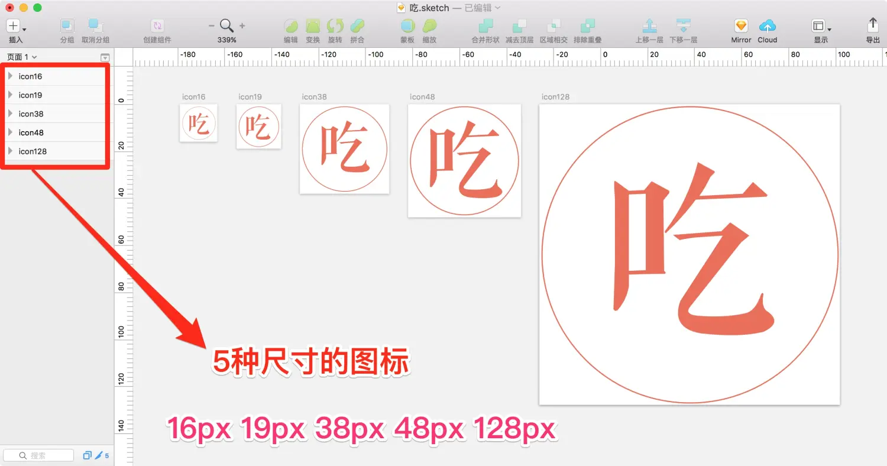Select the icon38 artboard artwork
The image size is (887, 466).
pyautogui.click(x=344, y=149)
